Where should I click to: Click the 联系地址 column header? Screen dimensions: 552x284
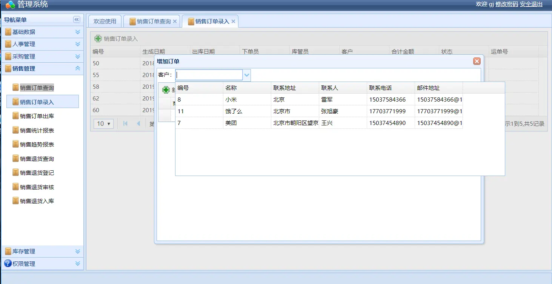click(295, 88)
